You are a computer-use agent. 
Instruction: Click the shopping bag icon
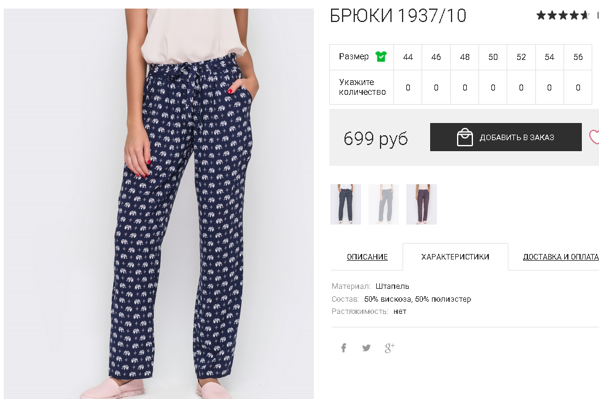[x=465, y=137]
